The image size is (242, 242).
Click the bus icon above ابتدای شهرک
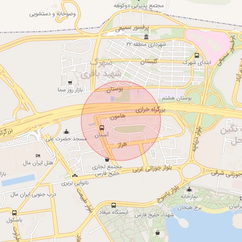(x=197, y=55)
